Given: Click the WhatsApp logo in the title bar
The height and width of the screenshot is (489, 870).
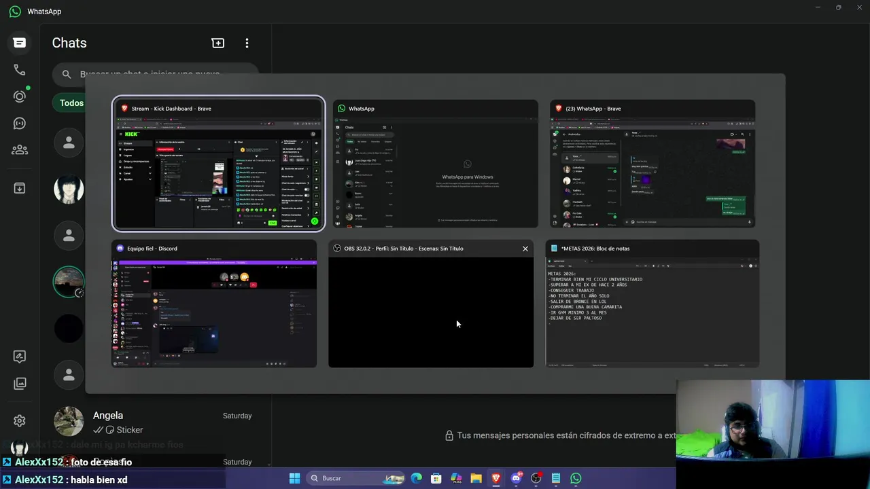Looking at the screenshot, I should tap(15, 12).
